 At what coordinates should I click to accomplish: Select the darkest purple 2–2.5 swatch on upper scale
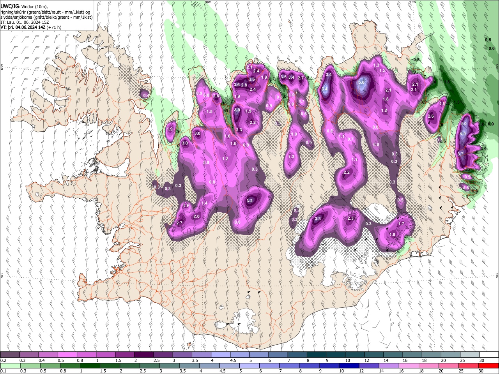144,355
